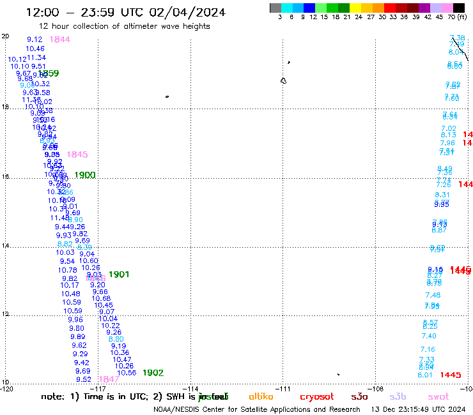Click the light blue value '8.80'

tap(116, 340)
